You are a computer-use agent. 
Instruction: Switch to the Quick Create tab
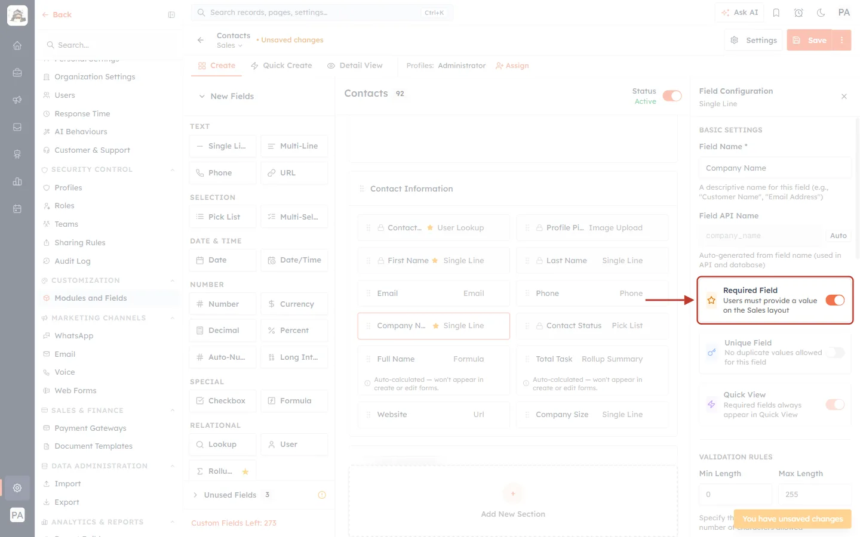tap(281, 66)
